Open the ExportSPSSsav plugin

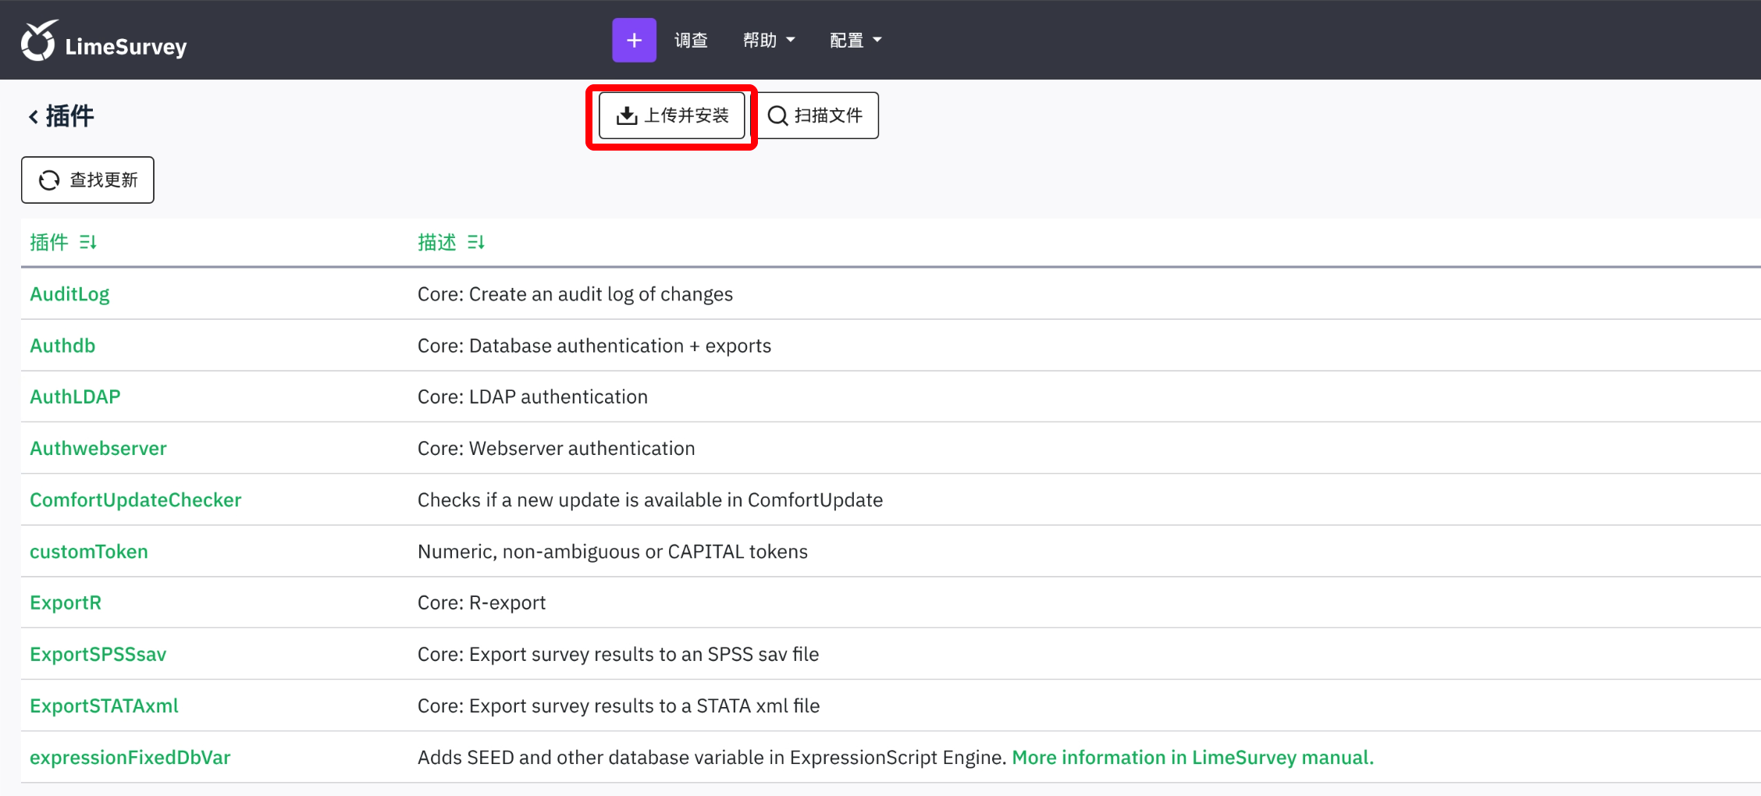[x=98, y=655]
